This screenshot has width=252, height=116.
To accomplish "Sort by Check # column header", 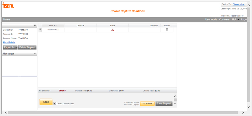I will (80, 25).
